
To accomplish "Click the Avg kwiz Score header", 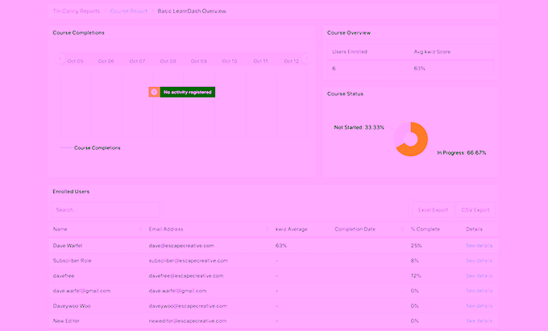I will 432,52.
